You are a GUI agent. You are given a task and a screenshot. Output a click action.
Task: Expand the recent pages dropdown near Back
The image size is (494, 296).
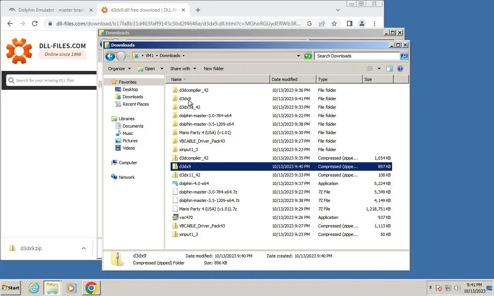129,56
